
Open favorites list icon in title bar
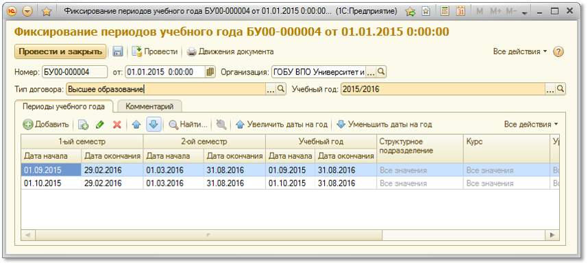pyautogui.click(x=426, y=12)
